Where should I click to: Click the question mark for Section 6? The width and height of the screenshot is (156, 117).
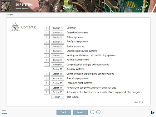pyautogui.click(x=46, y=51)
